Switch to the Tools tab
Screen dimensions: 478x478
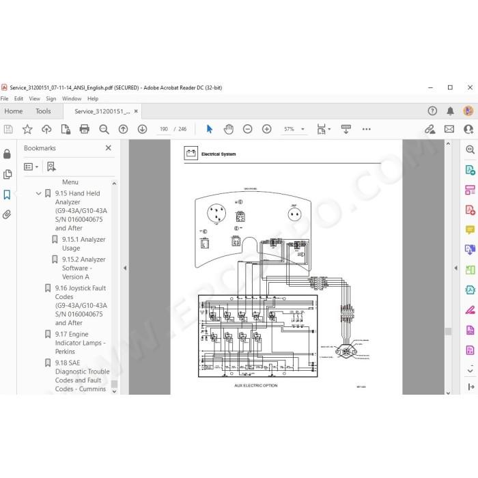43,111
